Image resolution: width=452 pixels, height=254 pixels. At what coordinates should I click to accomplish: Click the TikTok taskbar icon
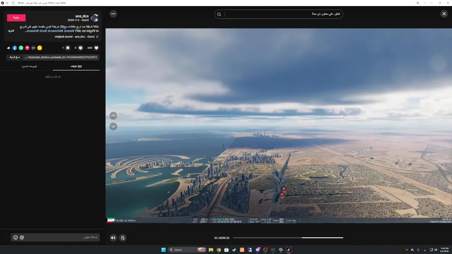point(289,250)
